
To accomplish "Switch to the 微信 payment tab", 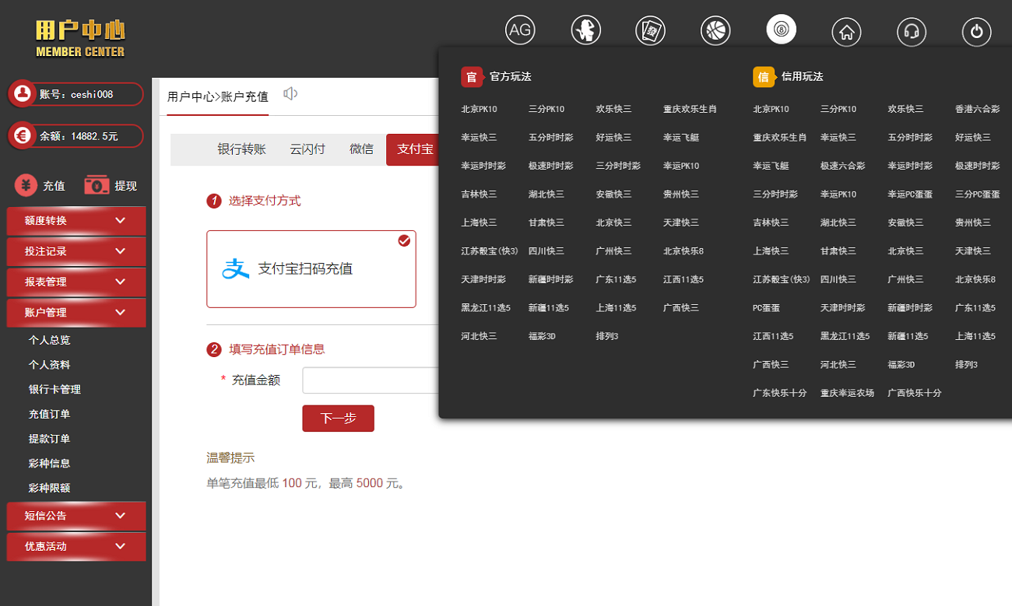I will (361, 149).
